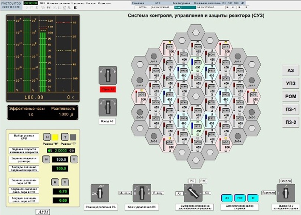Enable АРМ mode "Т" button
Screen dimensions: 301x215
[65, 137]
